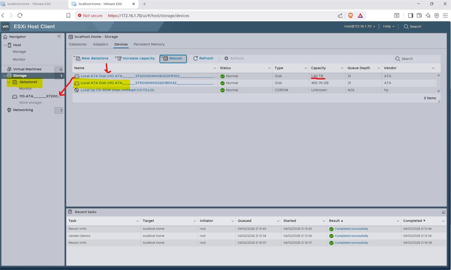This screenshot has height=270, width=451.
Task: Select Monitor under datastore1
Action: 26,89
